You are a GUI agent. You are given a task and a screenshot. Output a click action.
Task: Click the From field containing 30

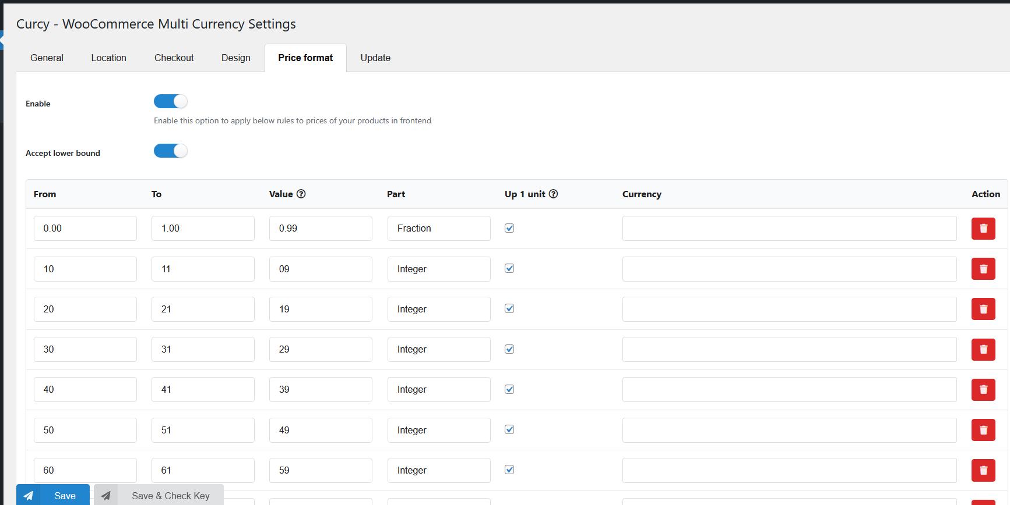pos(85,350)
